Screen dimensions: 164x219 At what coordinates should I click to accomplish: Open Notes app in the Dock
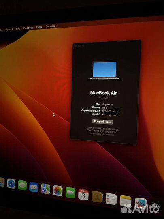click(x=126, y=201)
